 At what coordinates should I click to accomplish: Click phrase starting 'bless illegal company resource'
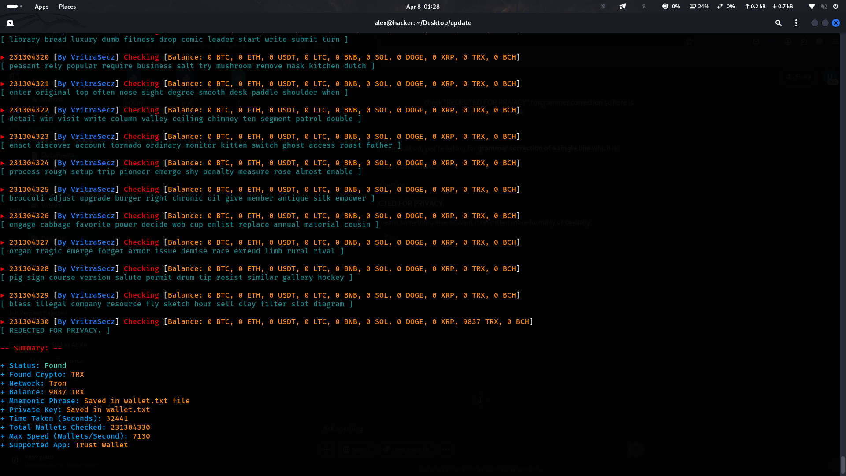pos(177,304)
